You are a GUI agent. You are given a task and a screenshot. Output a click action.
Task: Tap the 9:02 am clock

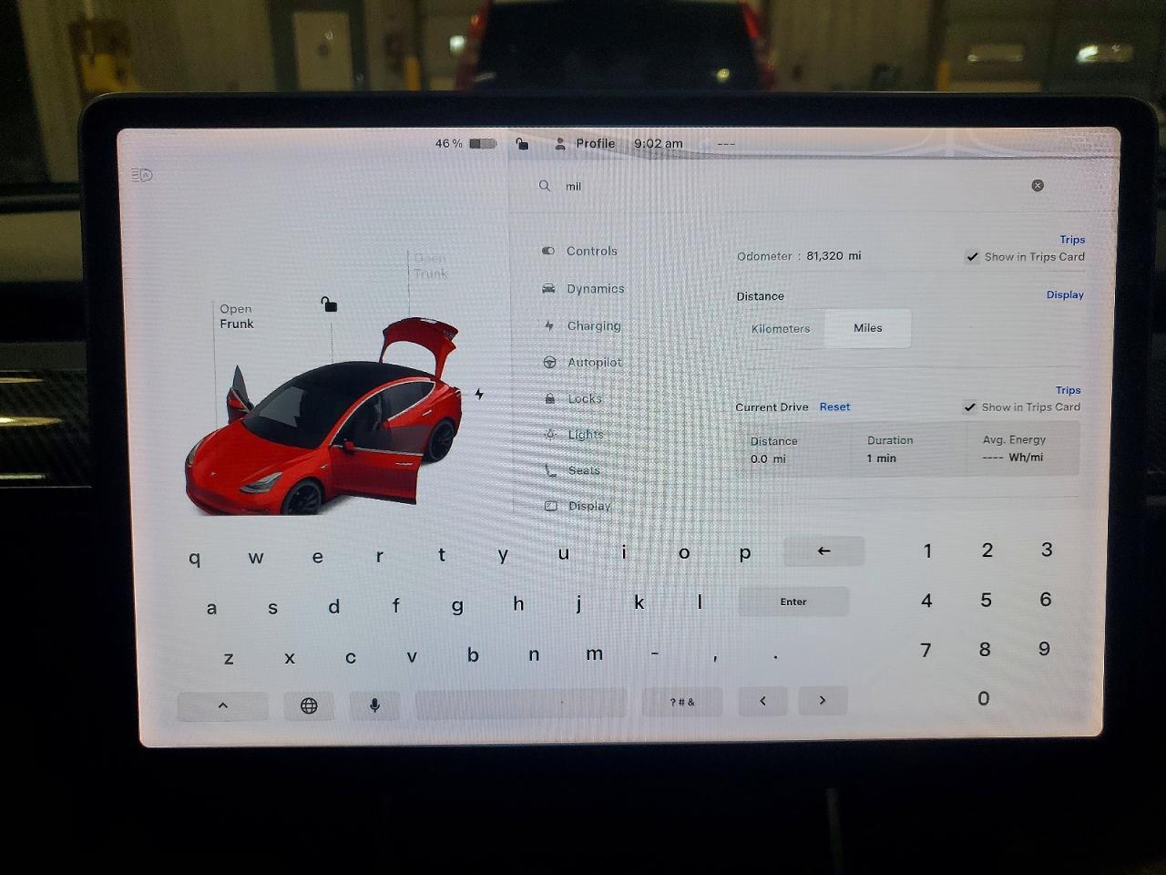click(658, 144)
